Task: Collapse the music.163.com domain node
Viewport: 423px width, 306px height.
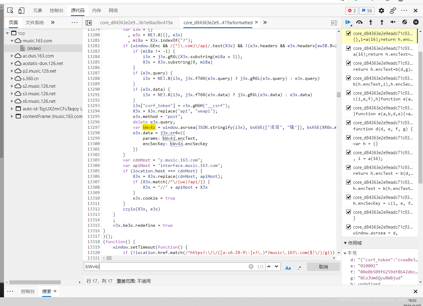Action: 12,41
